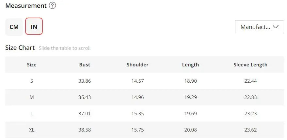Select the size L row label

coord(32,113)
